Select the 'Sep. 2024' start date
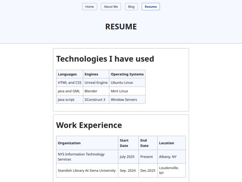The width and height of the screenshot is (242, 182). [x=129, y=170]
